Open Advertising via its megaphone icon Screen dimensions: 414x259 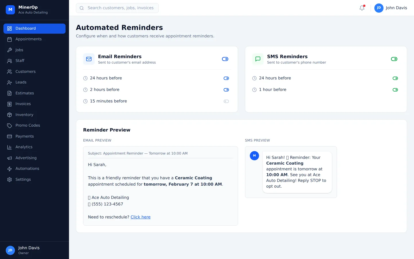9,158
